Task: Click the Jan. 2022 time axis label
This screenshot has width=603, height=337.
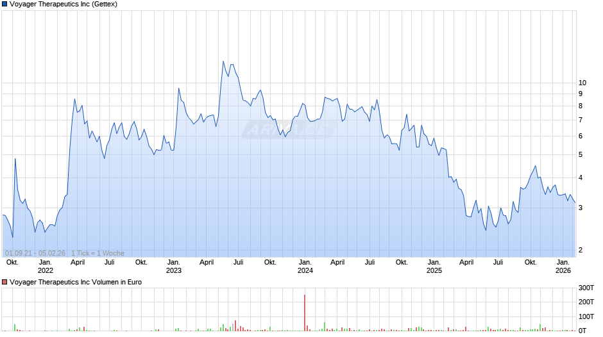Action: click(x=46, y=267)
